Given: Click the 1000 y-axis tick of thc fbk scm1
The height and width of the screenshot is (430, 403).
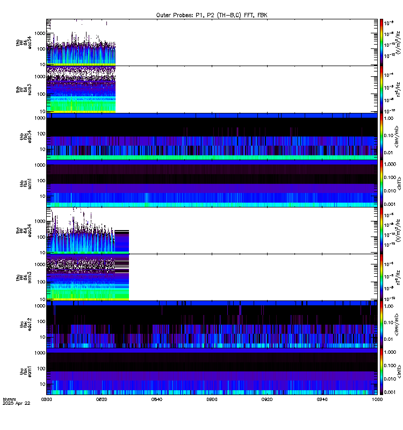Looking at the screenshot, I should [x=40, y=353].
